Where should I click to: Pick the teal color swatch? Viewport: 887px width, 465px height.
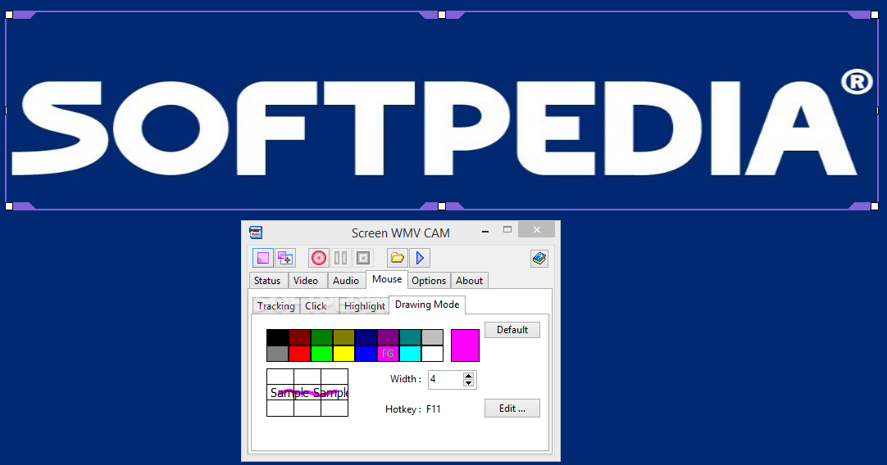pos(410,337)
